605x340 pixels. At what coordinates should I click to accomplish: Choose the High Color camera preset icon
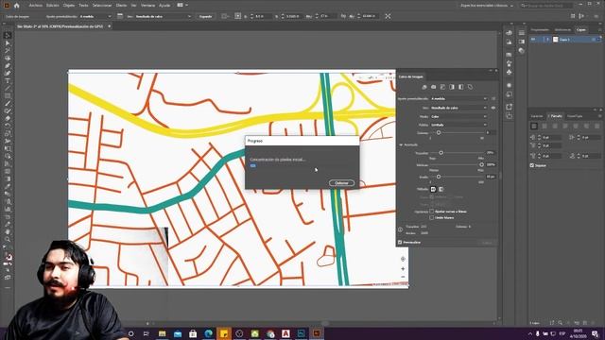coord(434,87)
